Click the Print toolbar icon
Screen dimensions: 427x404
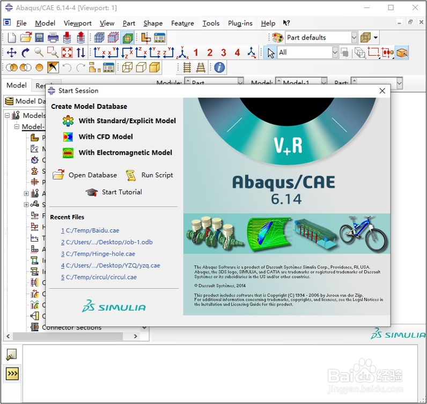pyautogui.click(x=53, y=38)
